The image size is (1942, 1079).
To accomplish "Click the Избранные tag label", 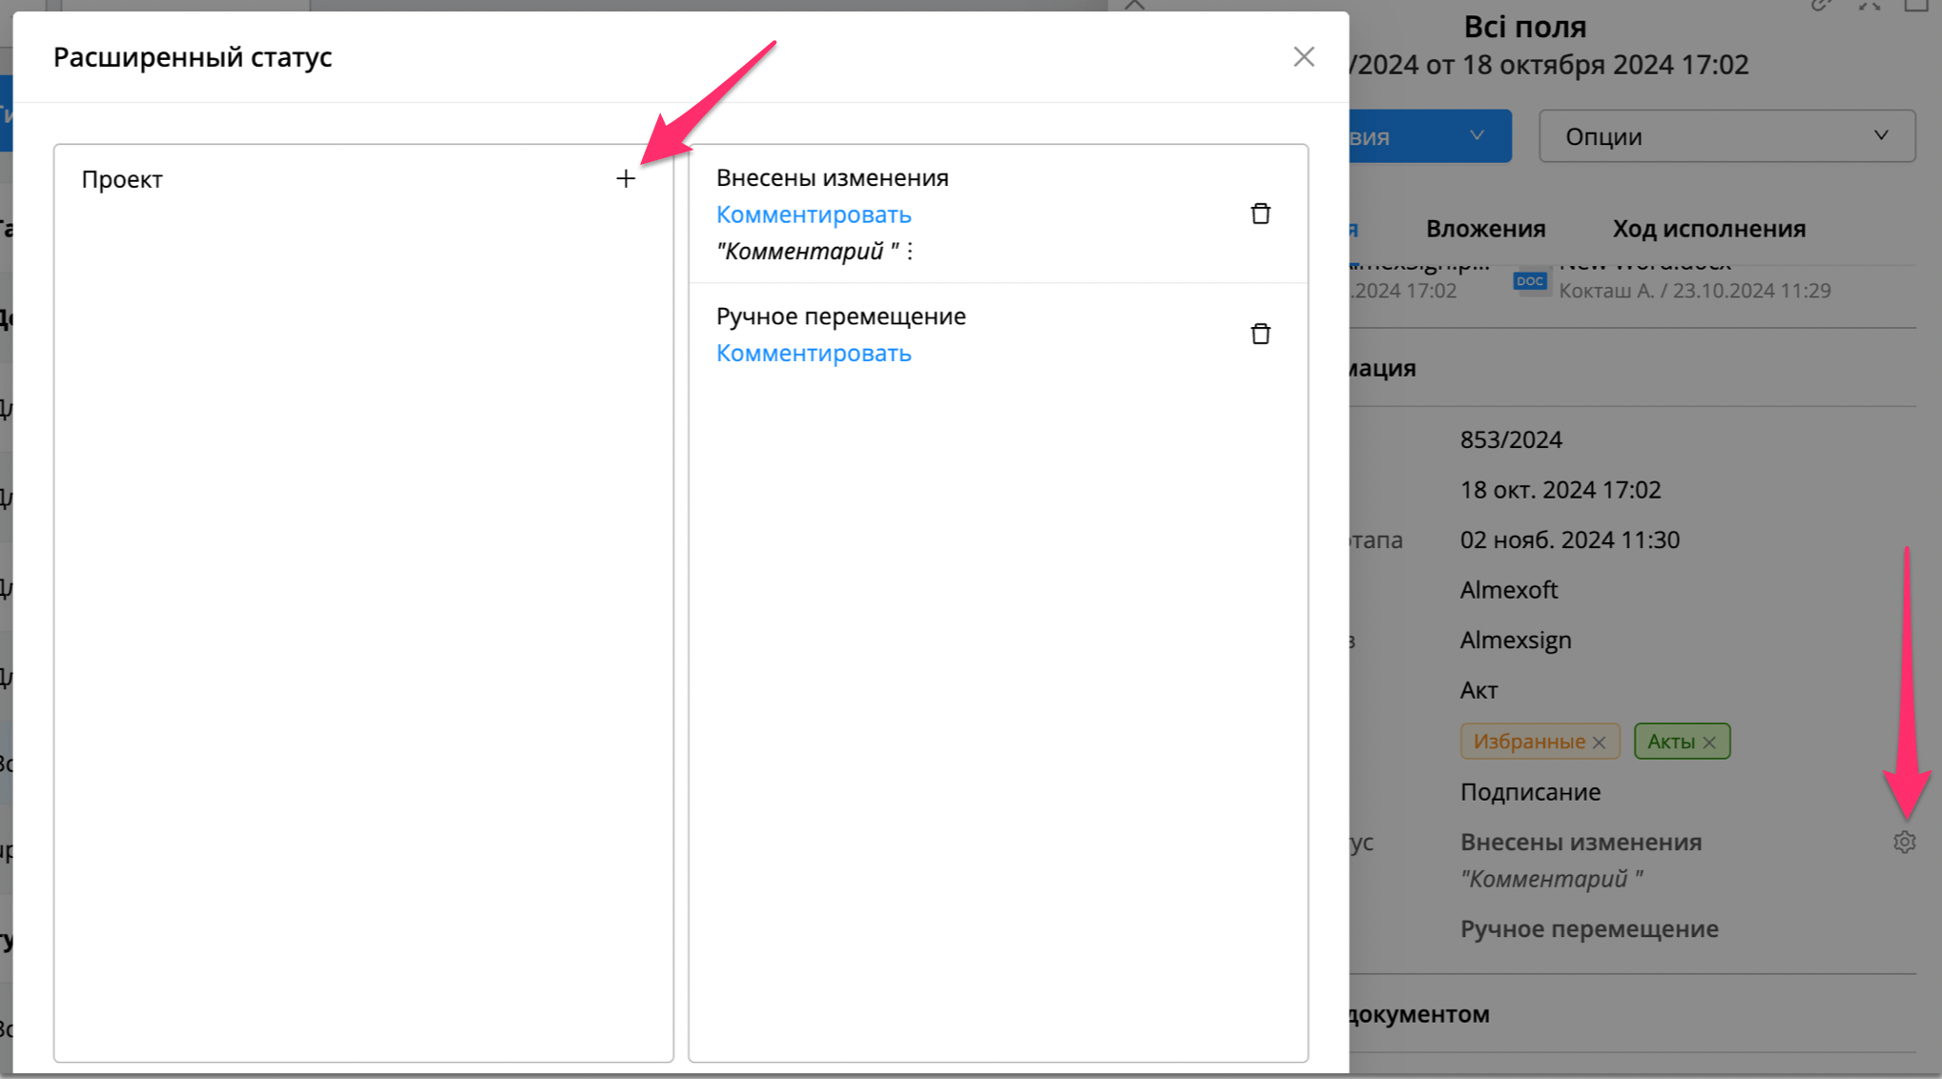I will 1529,742.
